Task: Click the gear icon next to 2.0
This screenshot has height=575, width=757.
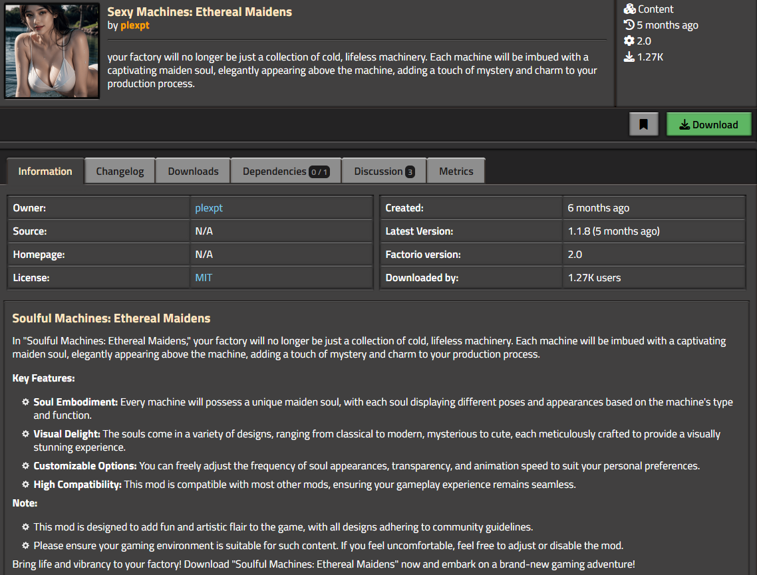Action: pos(629,41)
